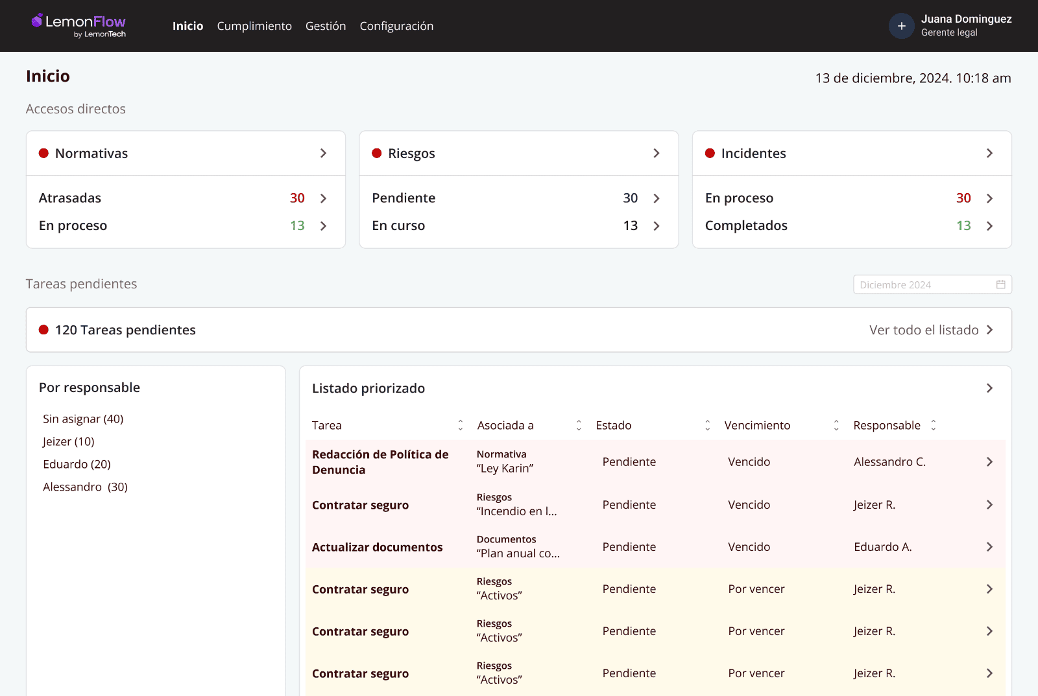The width and height of the screenshot is (1038, 696).
Task: Click the plus icon beside Juana Dominguez
Action: (x=901, y=26)
